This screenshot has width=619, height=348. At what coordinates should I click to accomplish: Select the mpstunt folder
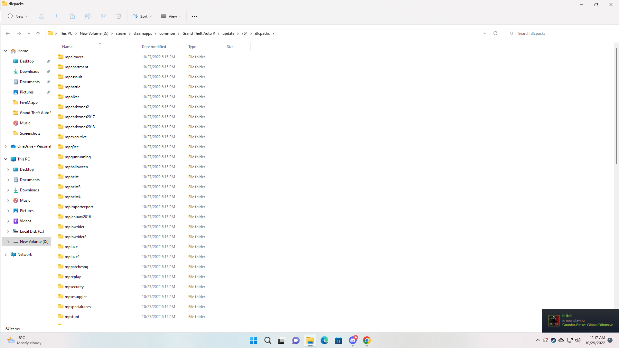point(72,317)
